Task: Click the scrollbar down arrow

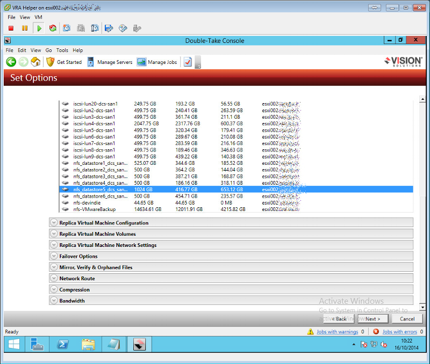Action: pos(422,307)
